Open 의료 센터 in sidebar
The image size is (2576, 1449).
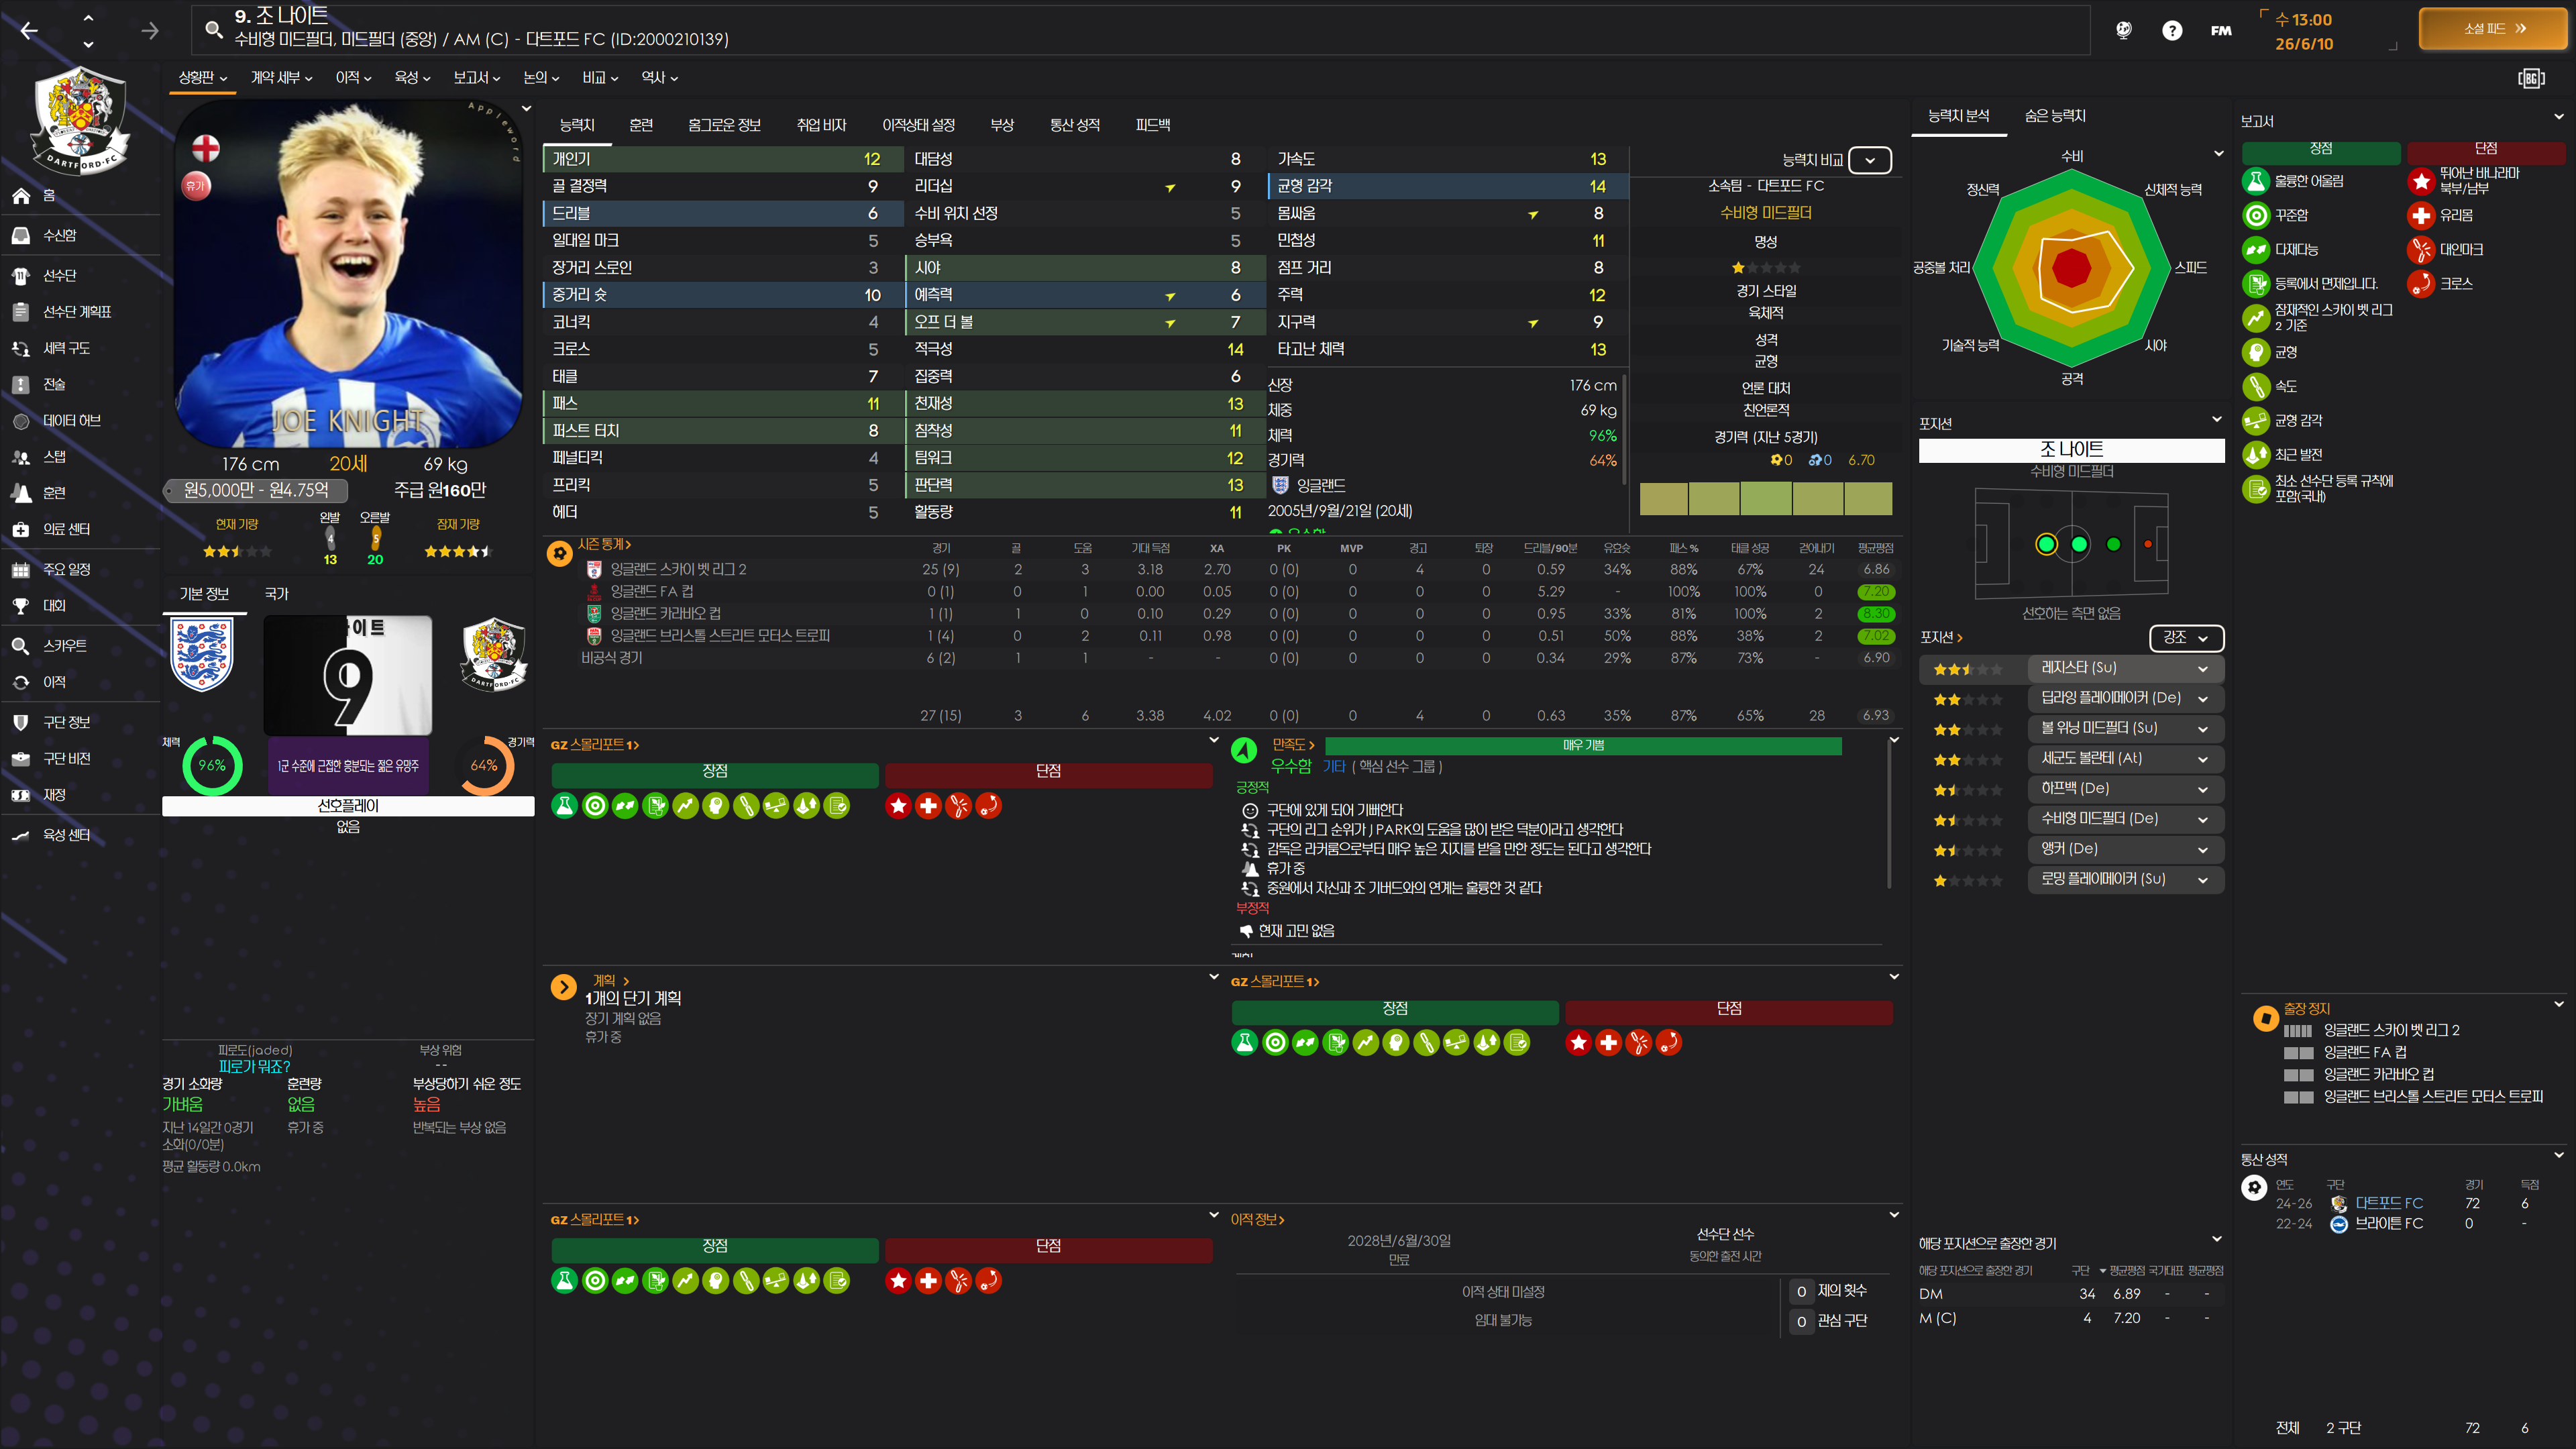(x=66, y=529)
